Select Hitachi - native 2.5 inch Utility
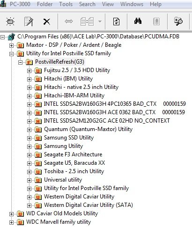 pos(81,87)
